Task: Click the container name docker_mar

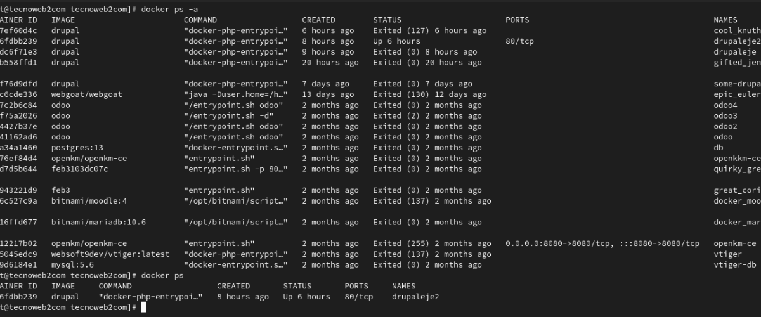Action: pos(737,223)
